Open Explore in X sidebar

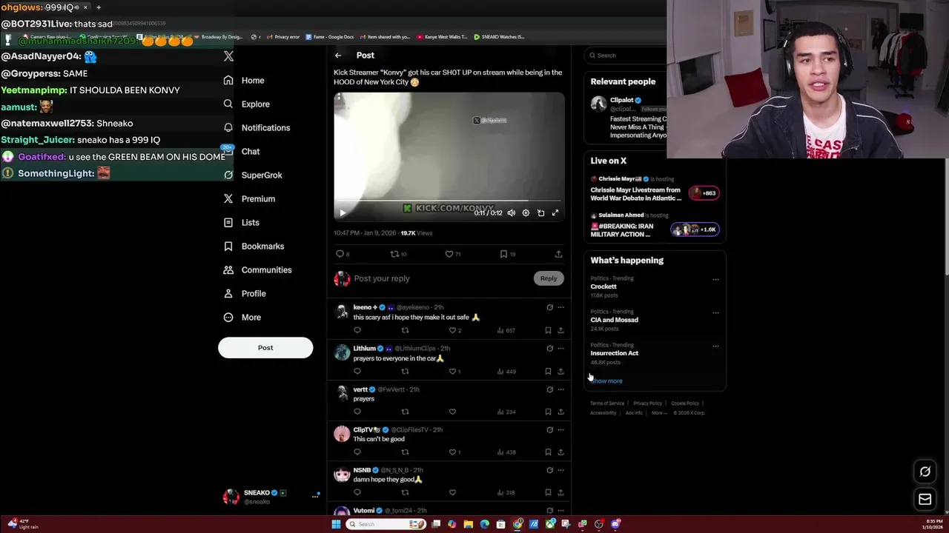[x=247, y=104]
